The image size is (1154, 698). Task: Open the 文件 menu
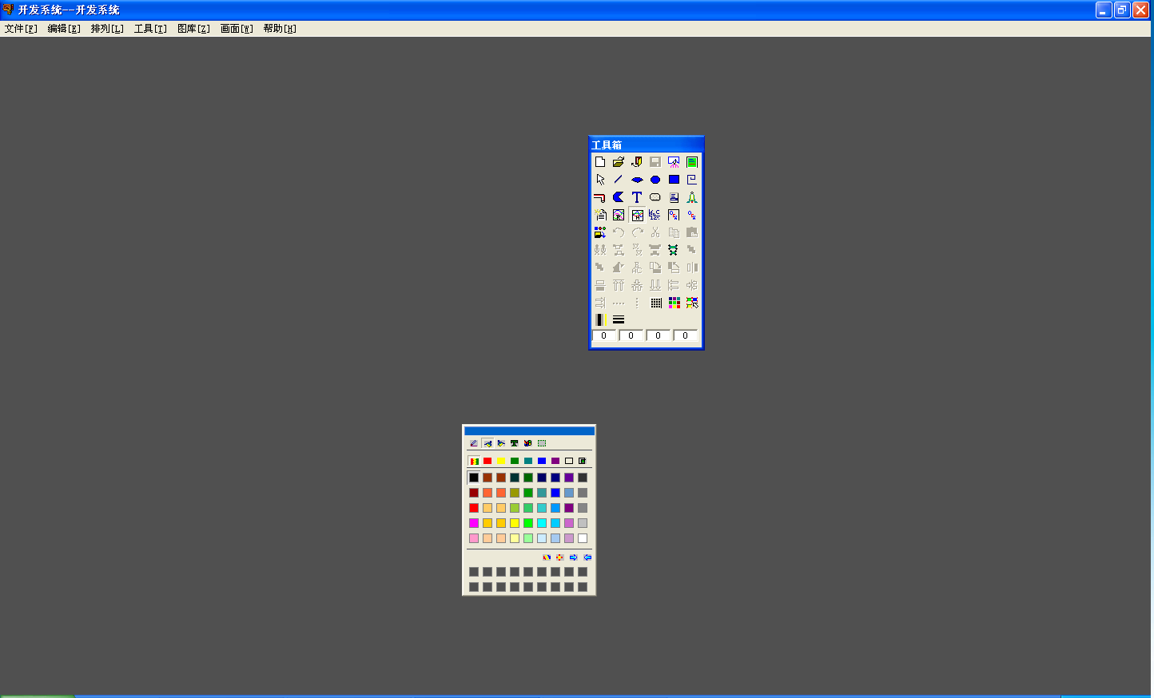[21, 29]
